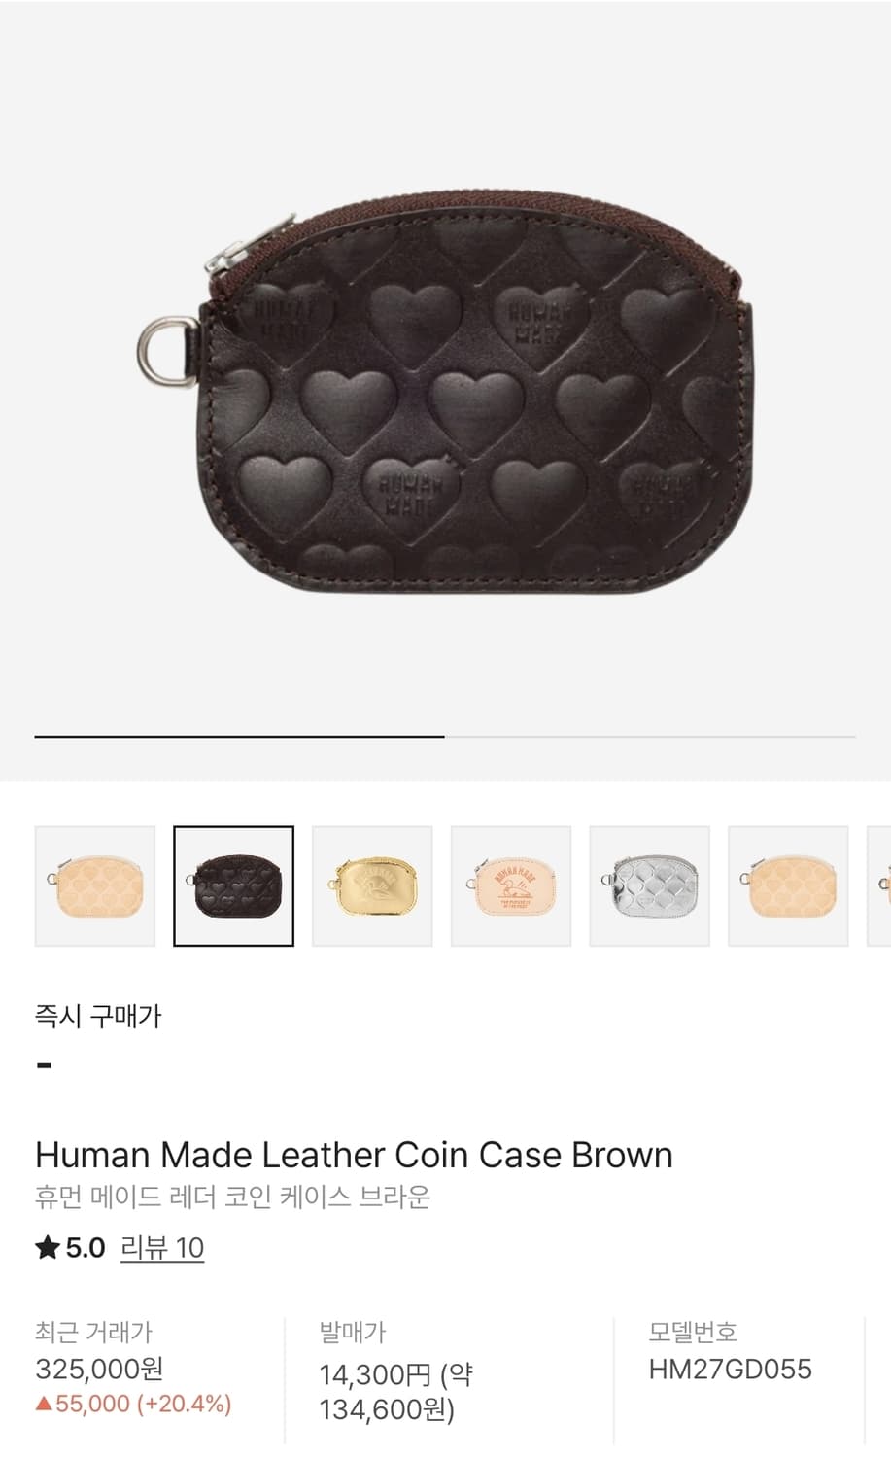Viewport: 891px width, 1458px height.
Task: Tap the black star rating icon
Action: pos(48,1247)
